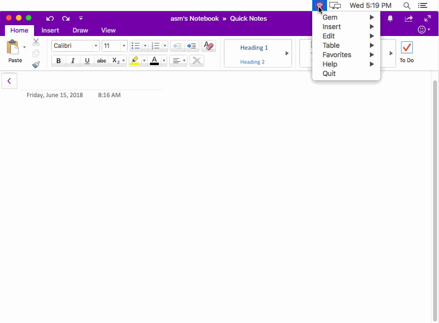This screenshot has height=323, width=439.
Task: Toggle italic formatting
Action: point(73,61)
